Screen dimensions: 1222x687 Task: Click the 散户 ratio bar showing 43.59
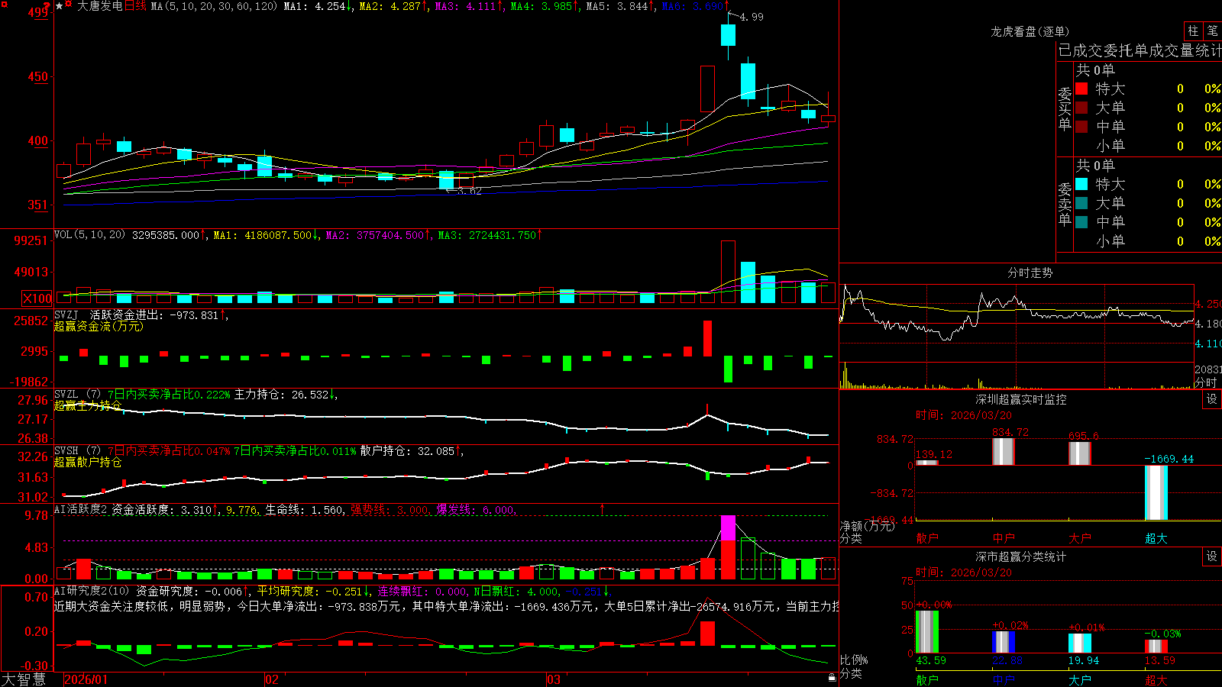[x=926, y=631]
